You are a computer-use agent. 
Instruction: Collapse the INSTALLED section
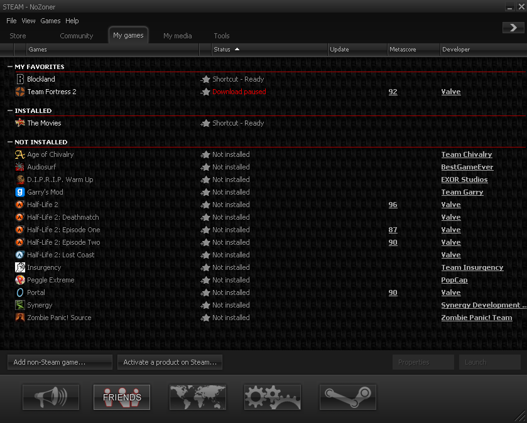(10, 111)
